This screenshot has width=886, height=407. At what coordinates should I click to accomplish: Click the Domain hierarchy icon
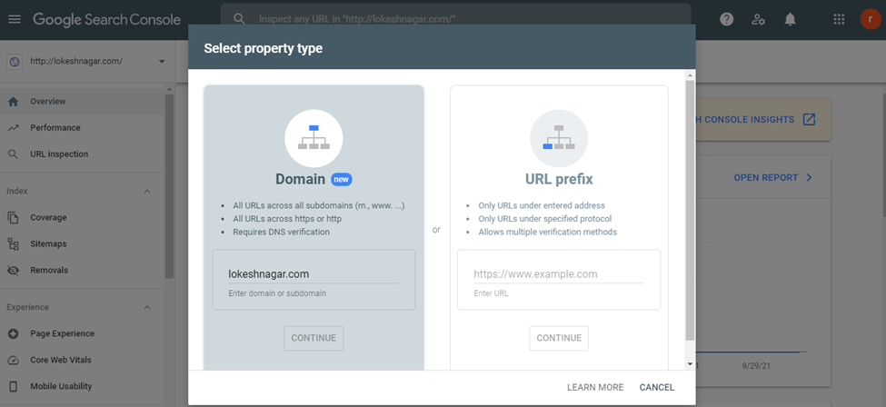point(314,138)
